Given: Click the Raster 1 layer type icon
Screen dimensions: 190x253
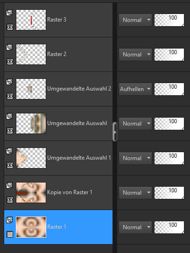Looking at the screenshot, I should [9, 220].
